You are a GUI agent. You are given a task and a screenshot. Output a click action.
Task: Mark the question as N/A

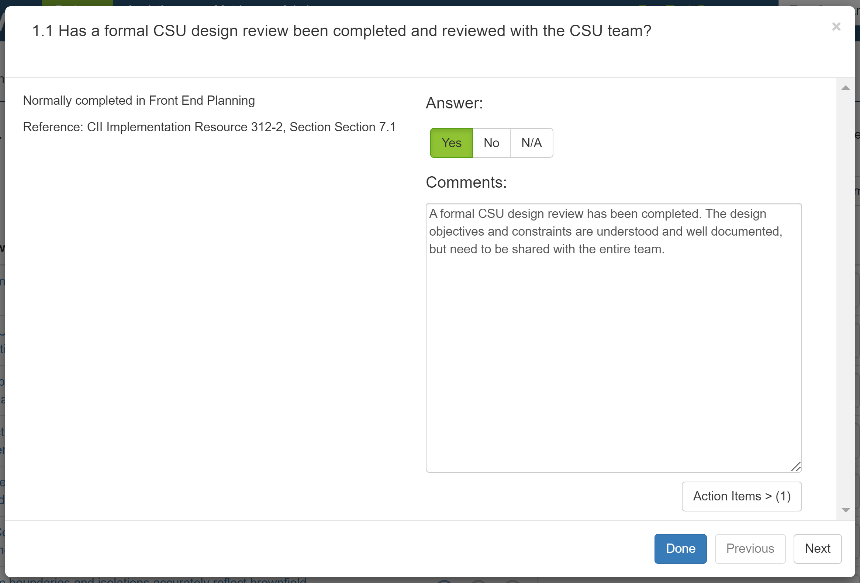click(x=531, y=143)
